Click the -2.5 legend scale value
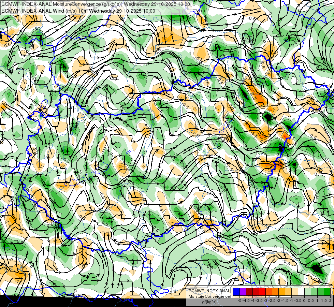 click(x=273, y=301)
